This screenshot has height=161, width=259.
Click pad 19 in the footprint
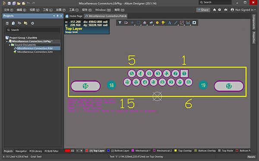(x=203, y=85)
